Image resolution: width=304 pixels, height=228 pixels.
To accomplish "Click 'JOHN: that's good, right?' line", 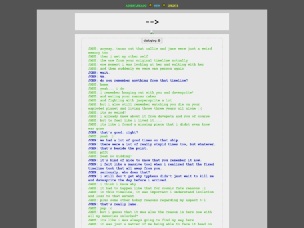I will [113, 132].
